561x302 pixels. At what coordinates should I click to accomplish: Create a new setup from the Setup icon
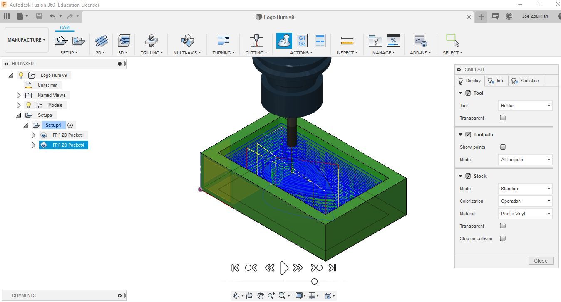tap(61, 41)
